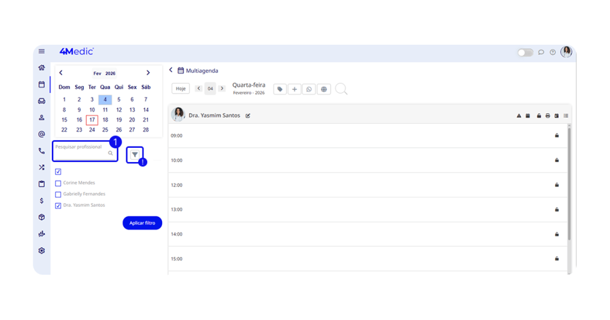610x320 pixels.
Task: Advance to next day with right chevron
Action: [222, 89]
